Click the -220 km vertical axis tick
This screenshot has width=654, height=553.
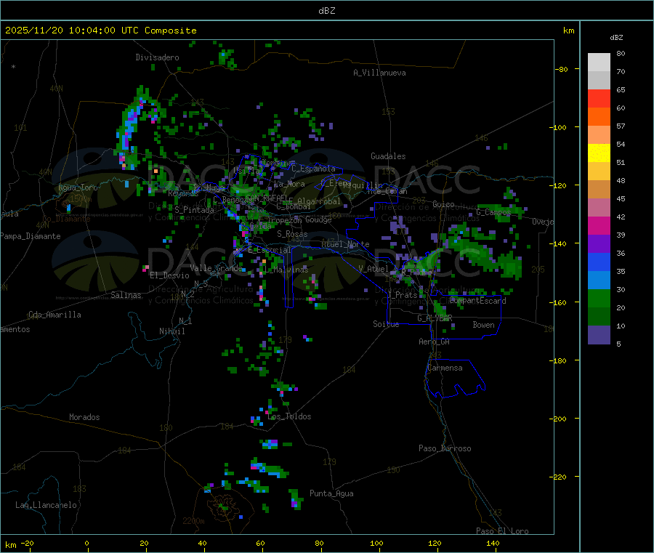(557, 477)
